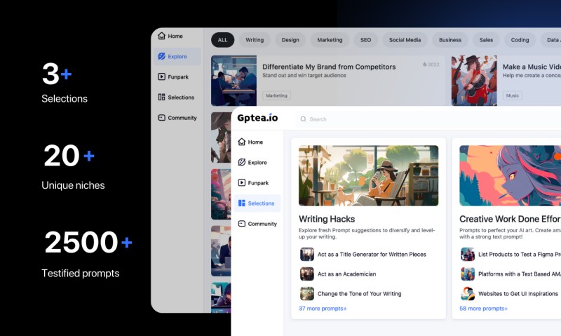Click the search magnifier icon

click(x=304, y=119)
